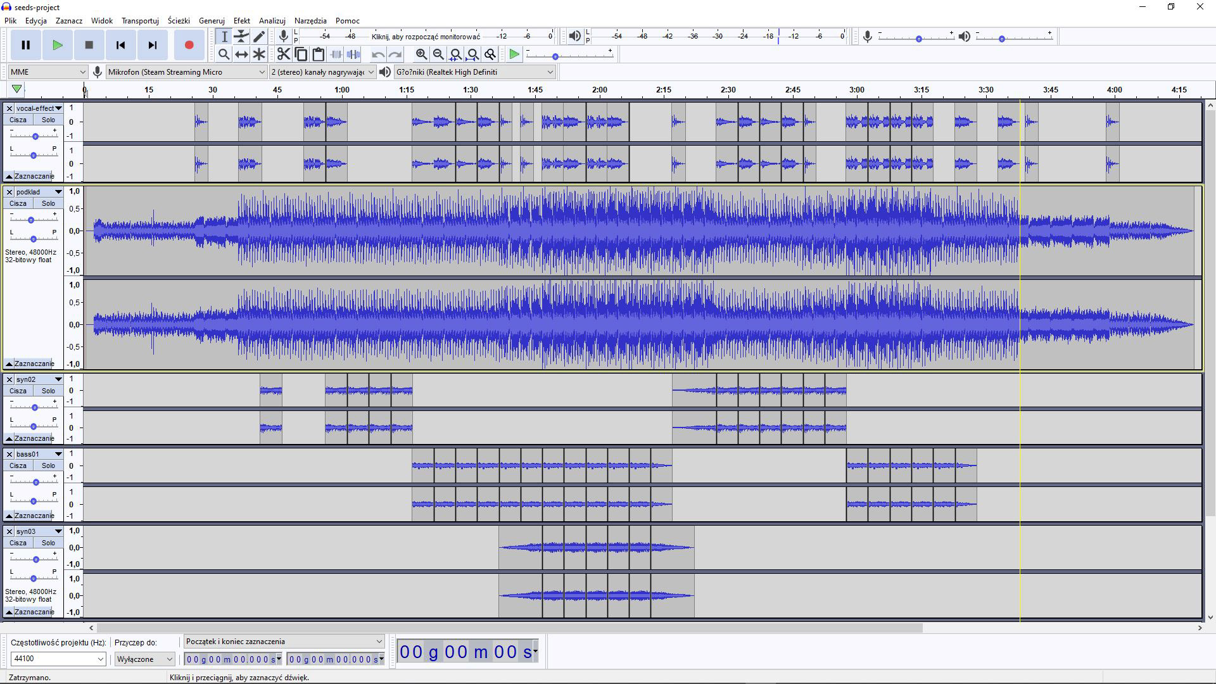Choose the Time Shift tool
The image size is (1216, 684).
[241, 54]
